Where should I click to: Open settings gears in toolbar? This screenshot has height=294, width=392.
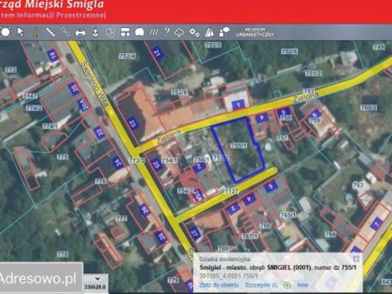coord(195,31)
